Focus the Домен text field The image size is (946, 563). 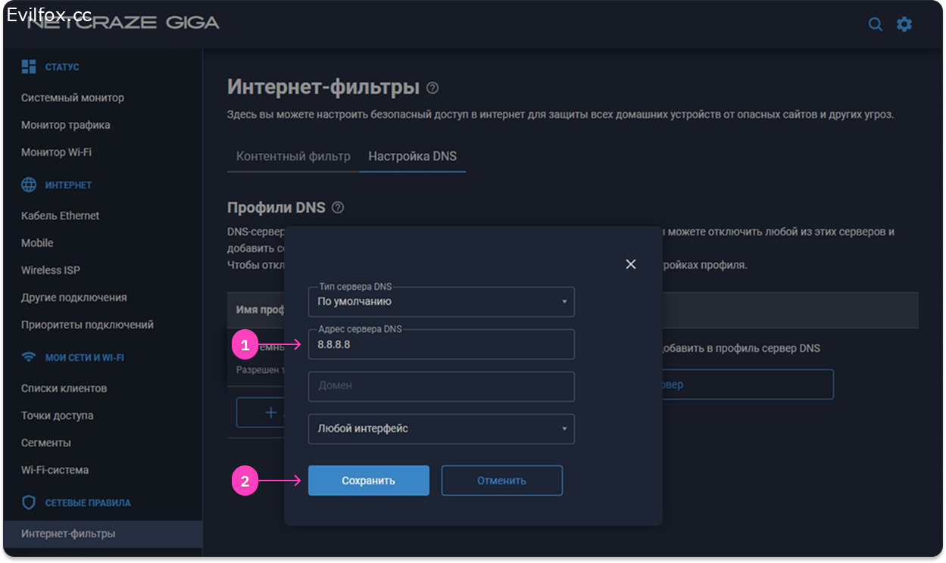[441, 386]
